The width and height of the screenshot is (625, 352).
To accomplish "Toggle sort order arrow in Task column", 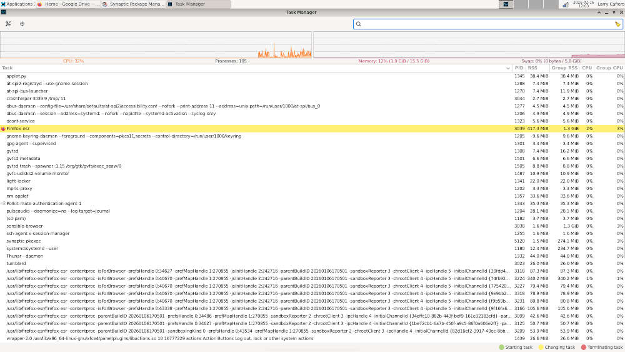I will tap(507, 68).
